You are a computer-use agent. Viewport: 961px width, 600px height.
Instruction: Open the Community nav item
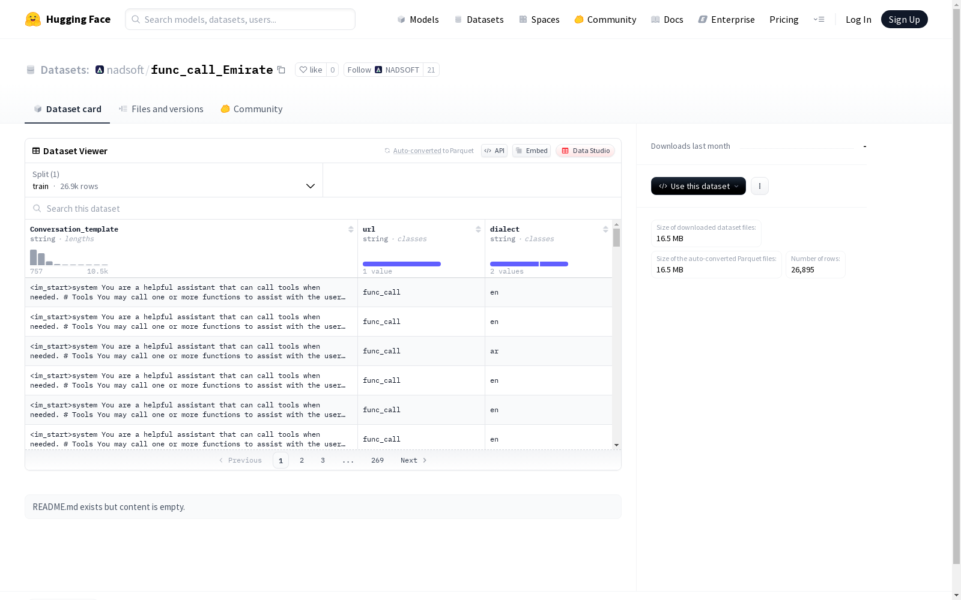(605, 19)
